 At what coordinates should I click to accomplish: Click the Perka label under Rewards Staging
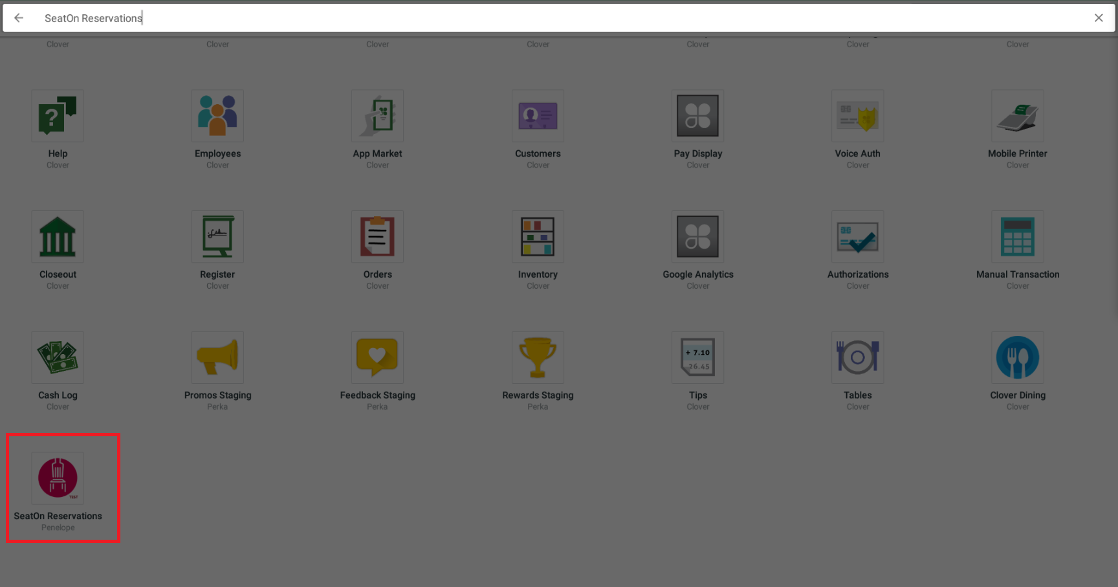538,407
